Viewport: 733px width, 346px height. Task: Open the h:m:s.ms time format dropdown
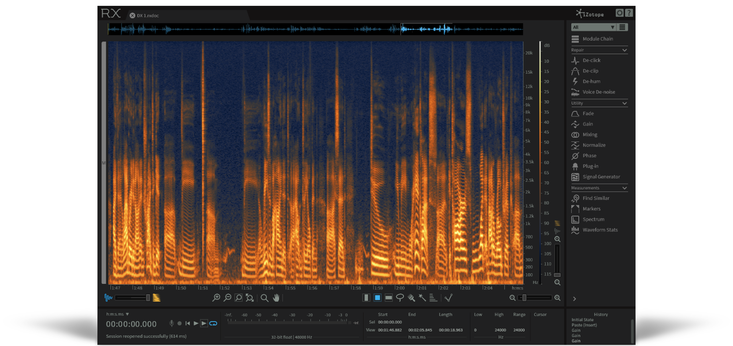(x=118, y=314)
